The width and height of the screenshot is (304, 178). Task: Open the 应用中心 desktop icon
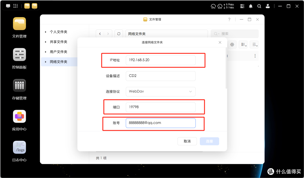(19, 116)
